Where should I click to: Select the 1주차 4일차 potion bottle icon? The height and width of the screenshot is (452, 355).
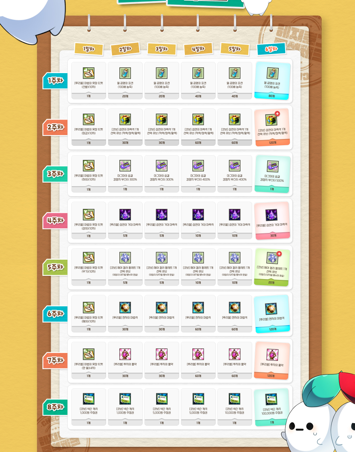click(198, 73)
